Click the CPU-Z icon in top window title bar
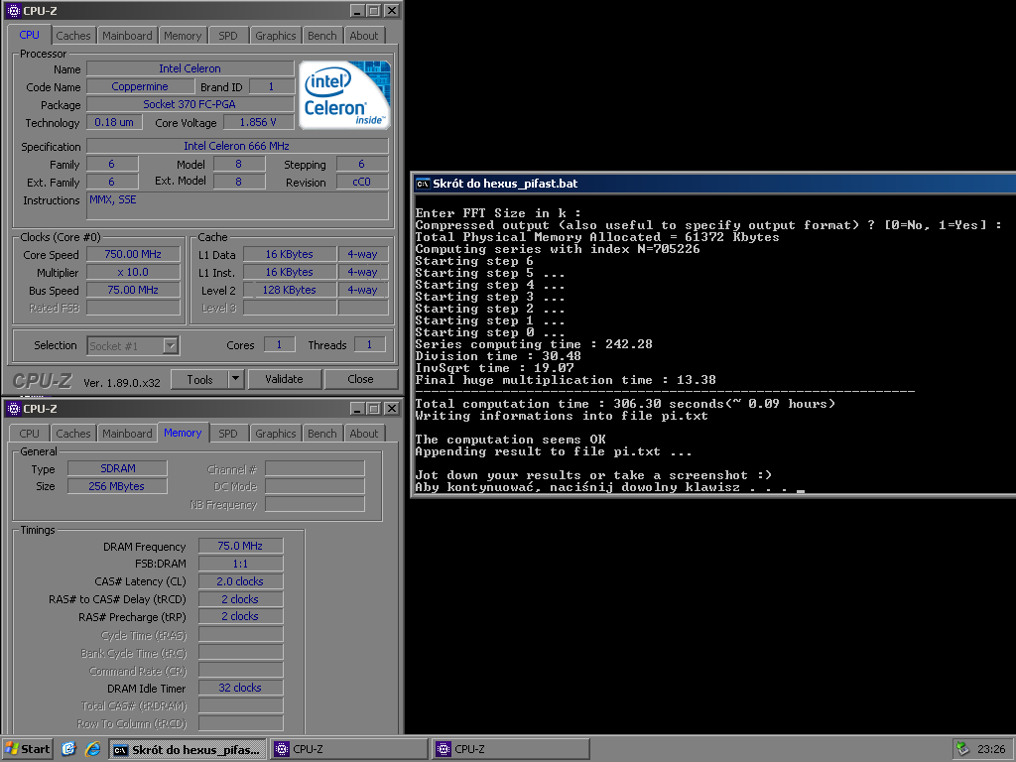Viewport: 1016px width, 762px height. click(13, 11)
